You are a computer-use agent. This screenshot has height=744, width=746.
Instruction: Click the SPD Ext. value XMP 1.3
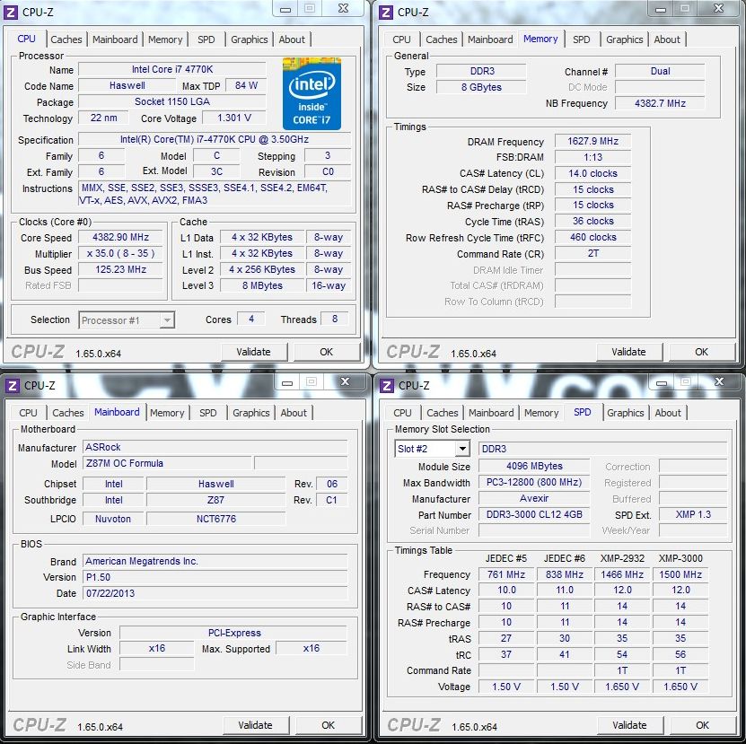693,515
